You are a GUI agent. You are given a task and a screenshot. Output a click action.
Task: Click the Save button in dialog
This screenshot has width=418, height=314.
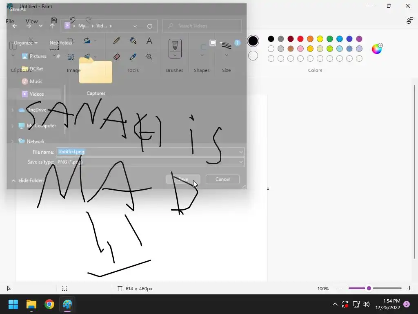183,179
